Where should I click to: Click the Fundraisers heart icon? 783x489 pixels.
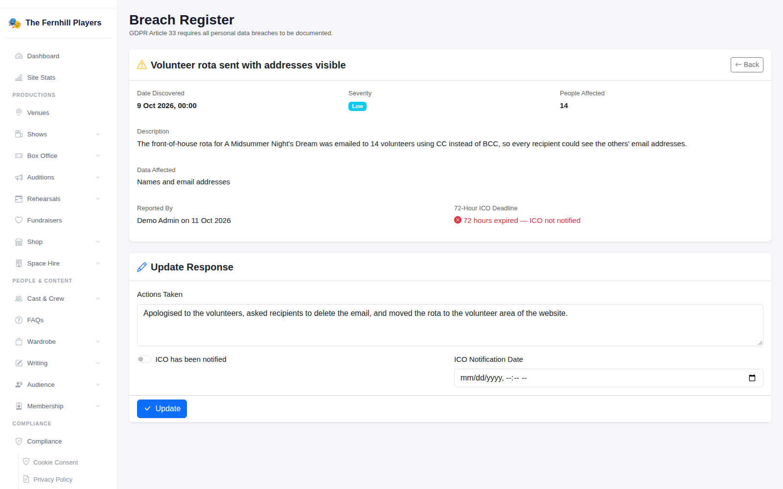(x=19, y=220)
